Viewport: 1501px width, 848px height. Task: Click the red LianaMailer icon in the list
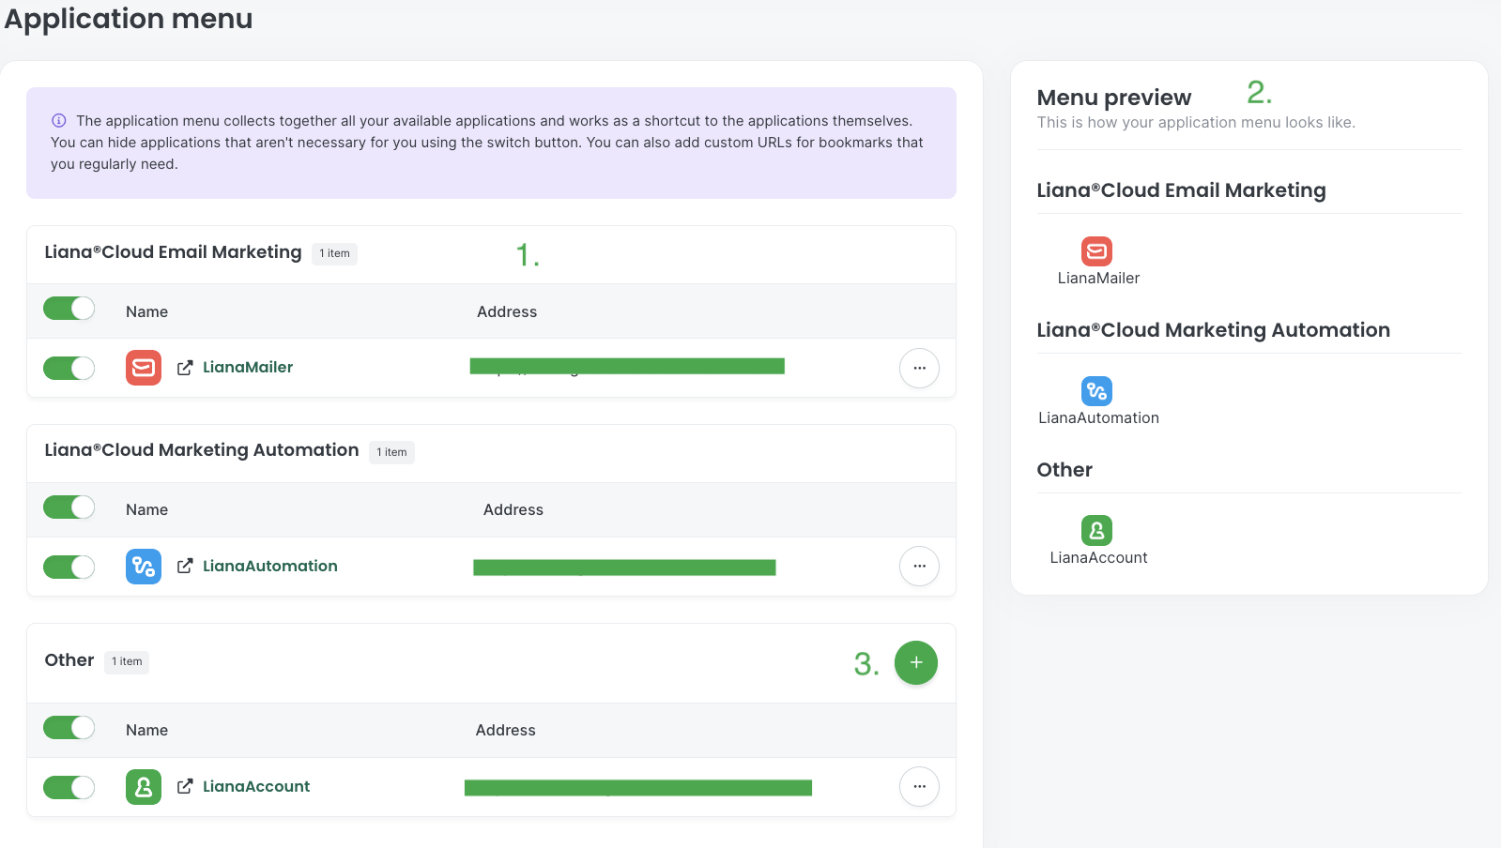click(144, 368)
